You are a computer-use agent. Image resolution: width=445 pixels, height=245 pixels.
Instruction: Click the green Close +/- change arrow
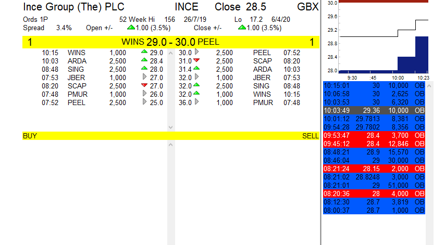point(242,28)
